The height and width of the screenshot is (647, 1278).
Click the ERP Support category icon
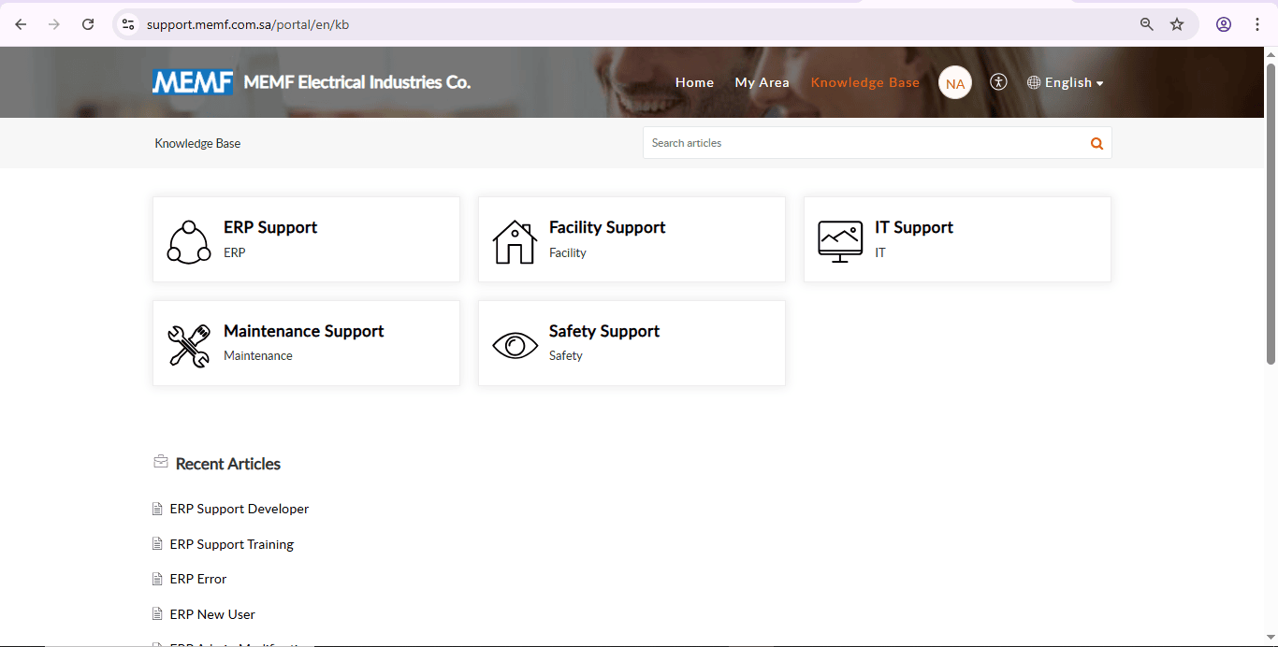(189, 242)
